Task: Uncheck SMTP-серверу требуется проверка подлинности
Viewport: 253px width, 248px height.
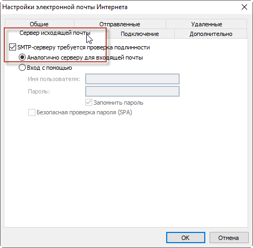Action: tap(12, 47)
